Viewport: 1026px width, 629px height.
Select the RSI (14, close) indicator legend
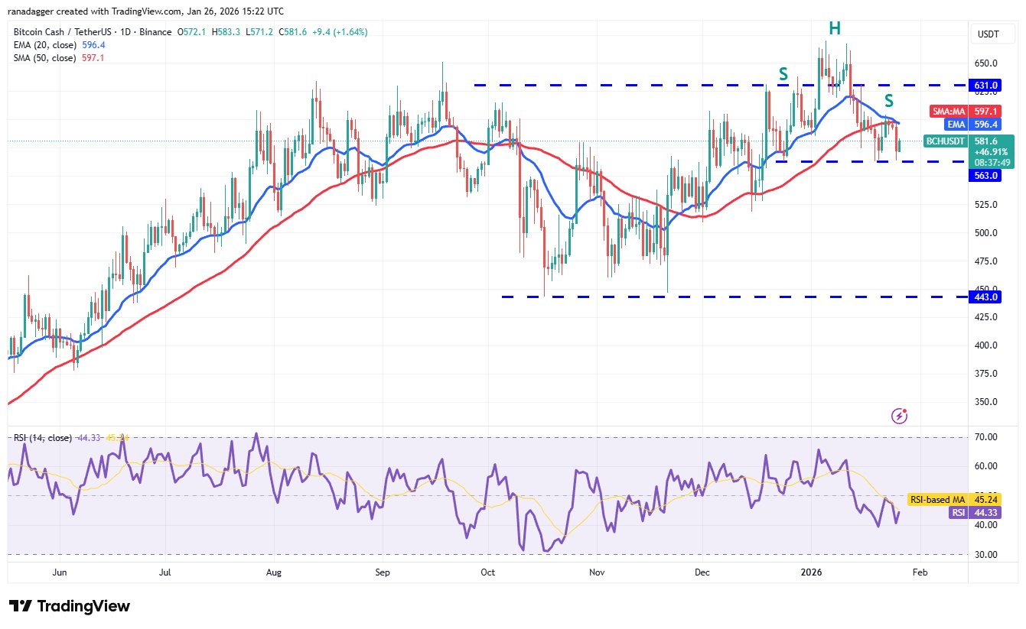coord(43,438)
